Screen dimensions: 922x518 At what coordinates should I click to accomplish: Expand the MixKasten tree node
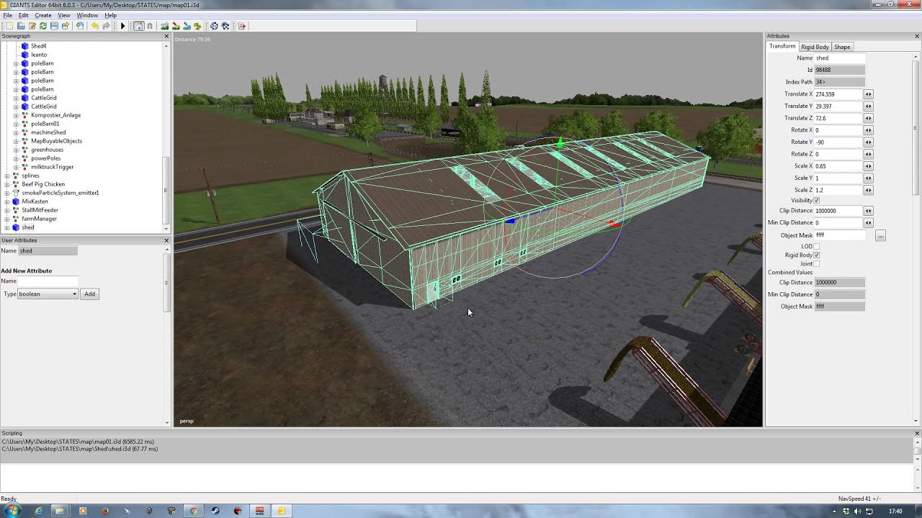(7, 201)
